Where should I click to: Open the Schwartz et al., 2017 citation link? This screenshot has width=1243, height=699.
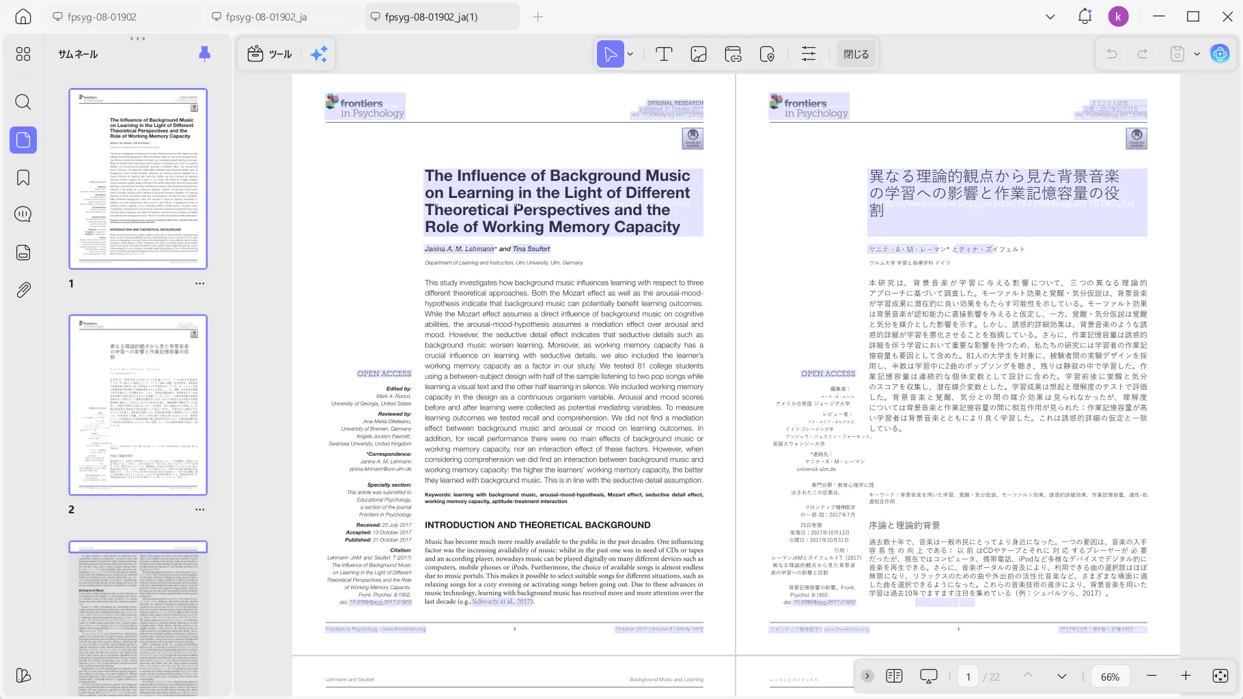501,601
